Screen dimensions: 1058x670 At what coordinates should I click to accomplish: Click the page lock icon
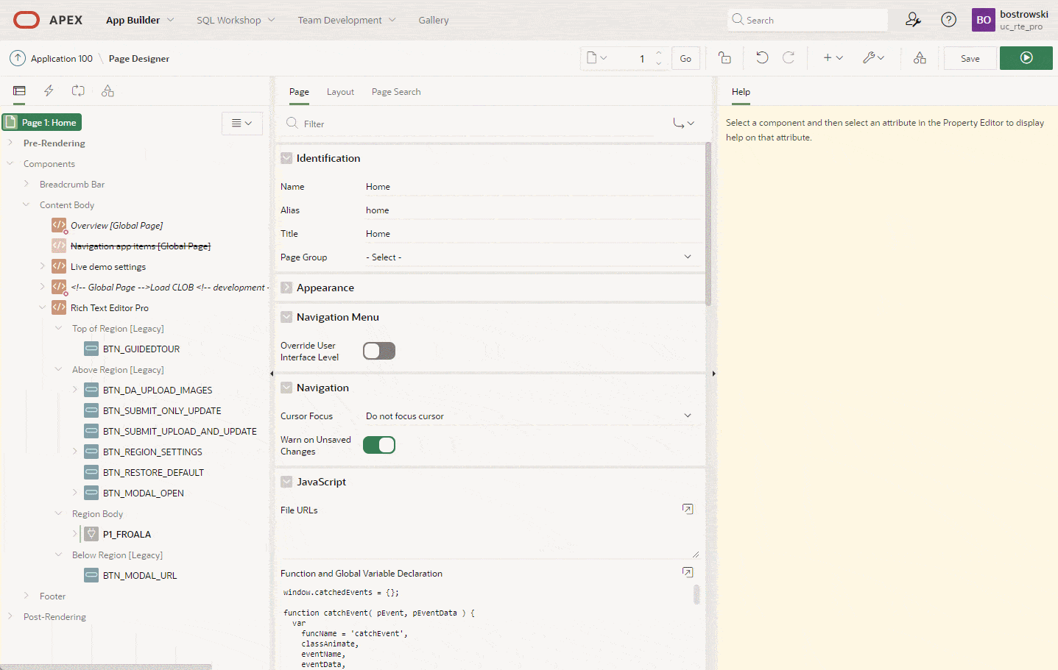coord(725,58)
